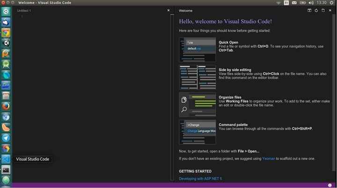Open Unity editor icon in launcher
The image size is (337, 188).
6,43
